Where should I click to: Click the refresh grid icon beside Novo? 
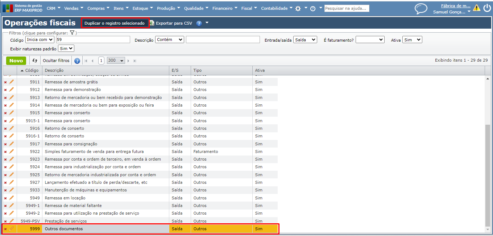click(x=35, y=61)
